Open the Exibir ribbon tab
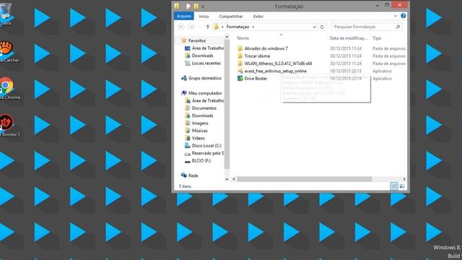 258,17
